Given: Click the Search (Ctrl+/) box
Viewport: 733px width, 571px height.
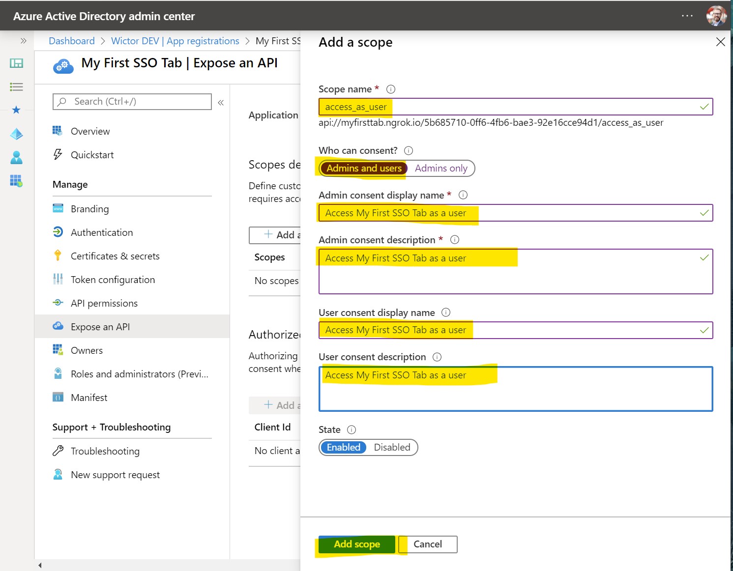Looking at the screenshot, I should pos(132,102).
